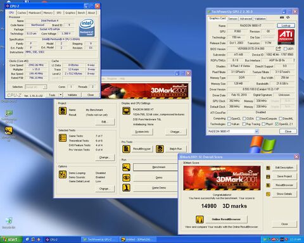
Task: Toggle the UEFI checkbox in GPU-Z
Action: click(285, 49)
